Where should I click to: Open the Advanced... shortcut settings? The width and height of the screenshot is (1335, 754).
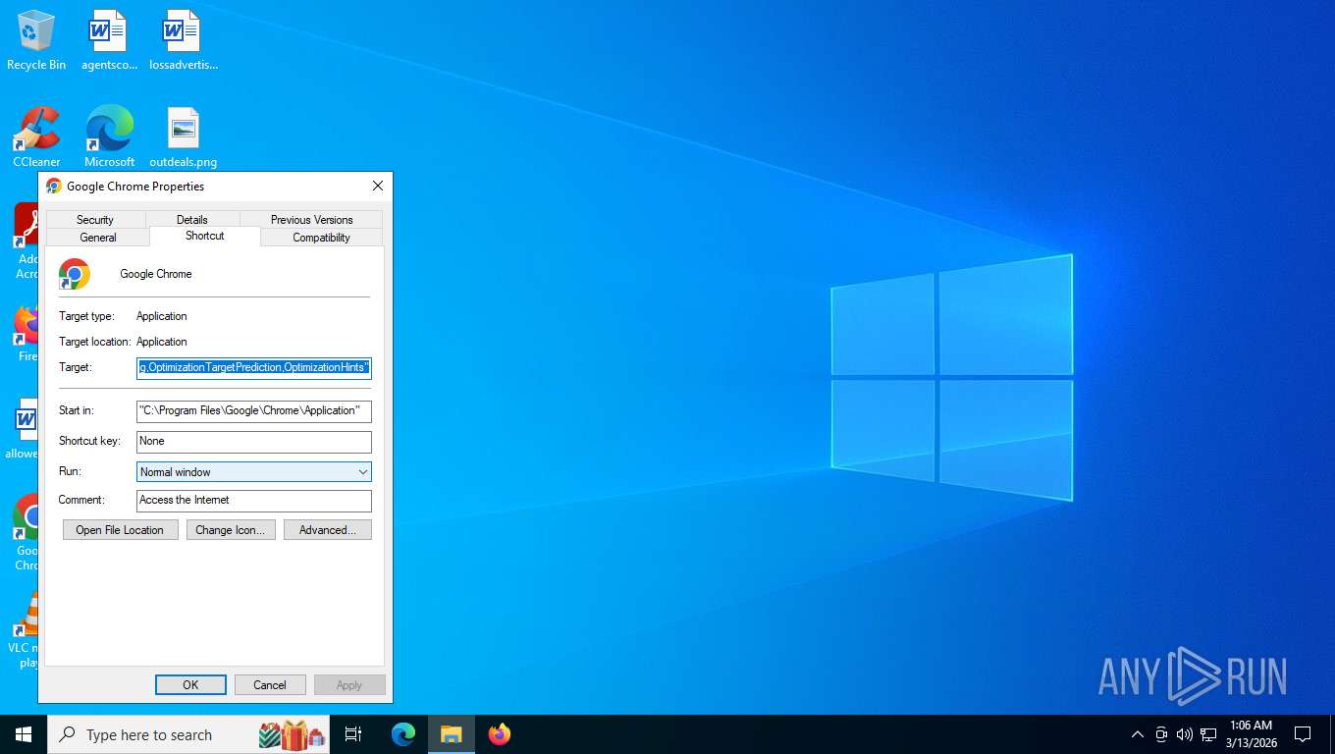pyautogui.click(x=328, y=530)
